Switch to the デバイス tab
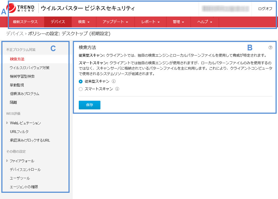Viewport: 278px width, 199px height. click(58, 22)
